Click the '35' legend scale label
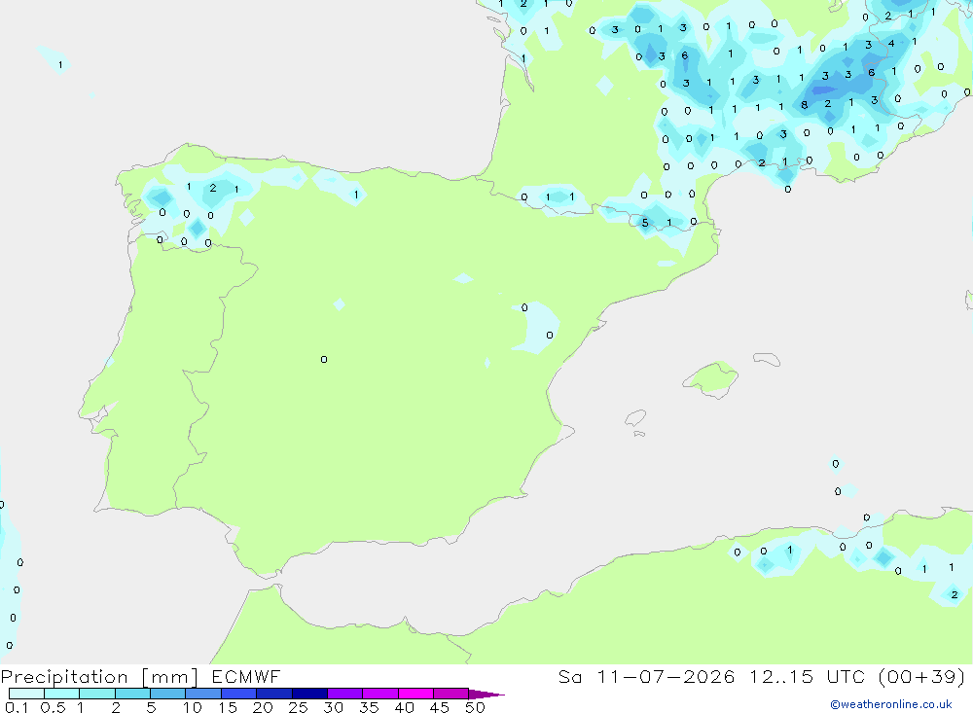Screen dimensions: 973x713 (369, 707)
